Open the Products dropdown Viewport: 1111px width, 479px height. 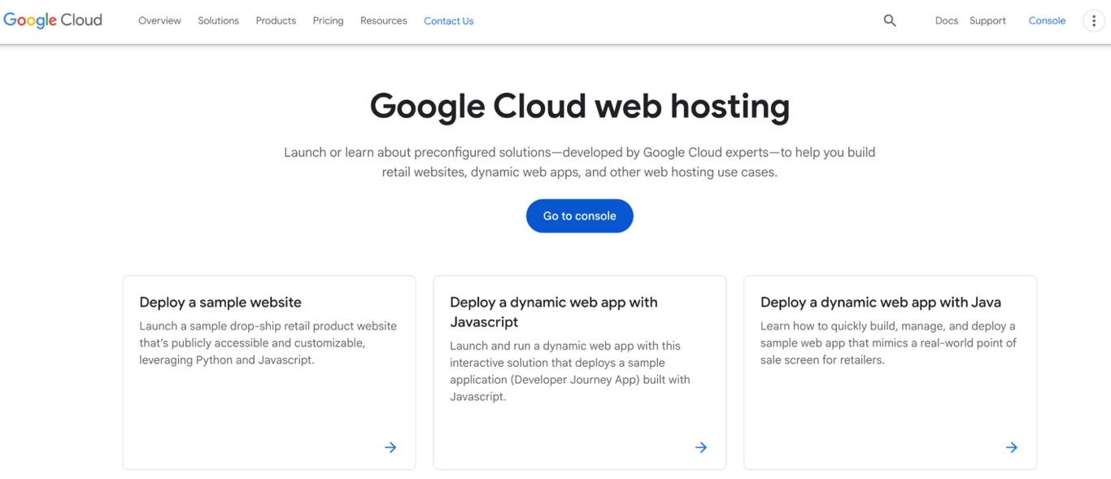tap(275, 20)
